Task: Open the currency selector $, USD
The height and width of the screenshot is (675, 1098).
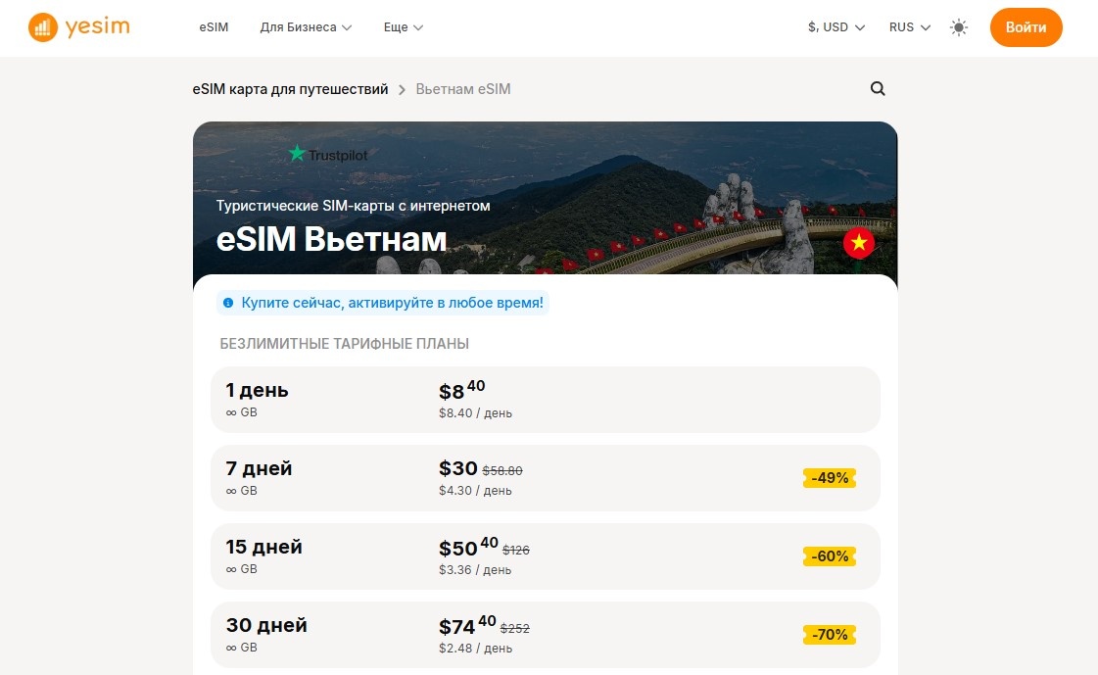Action: 835,27
